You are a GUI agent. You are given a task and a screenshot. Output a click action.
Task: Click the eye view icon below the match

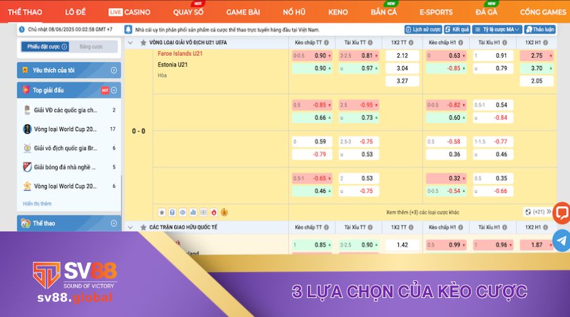(182, 212)
